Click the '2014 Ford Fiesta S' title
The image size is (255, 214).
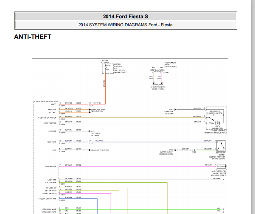click(126, 17)
